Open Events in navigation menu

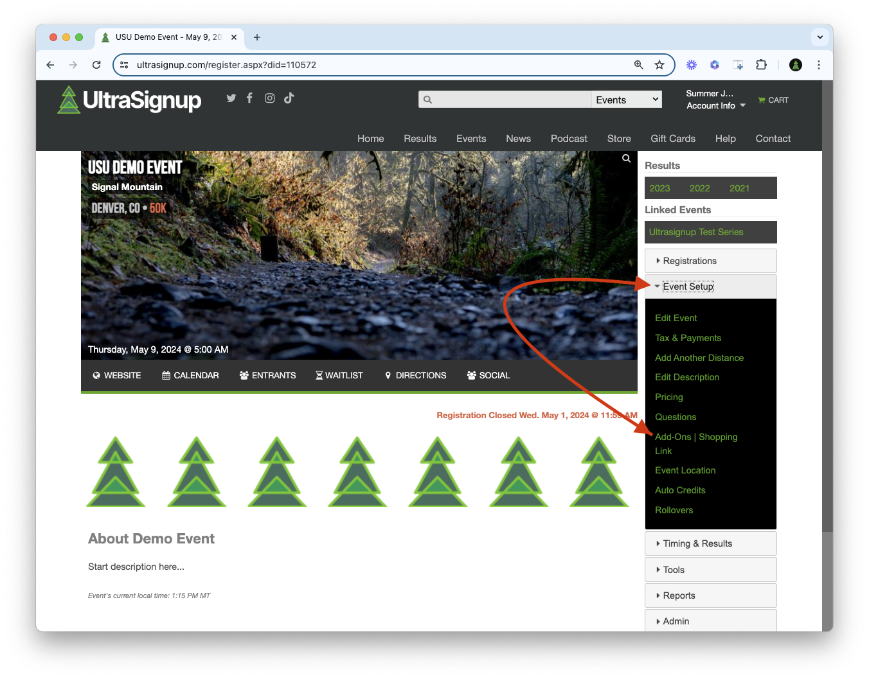[471, 139]
